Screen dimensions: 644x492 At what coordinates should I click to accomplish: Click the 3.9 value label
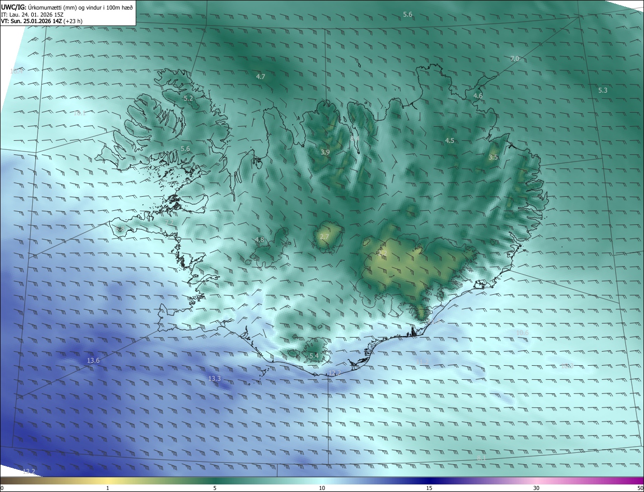point(325,152)
